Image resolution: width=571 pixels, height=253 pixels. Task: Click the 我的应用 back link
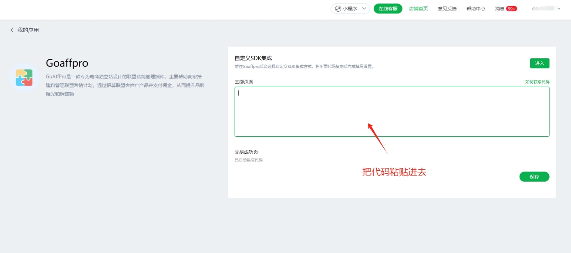(28, 30)
